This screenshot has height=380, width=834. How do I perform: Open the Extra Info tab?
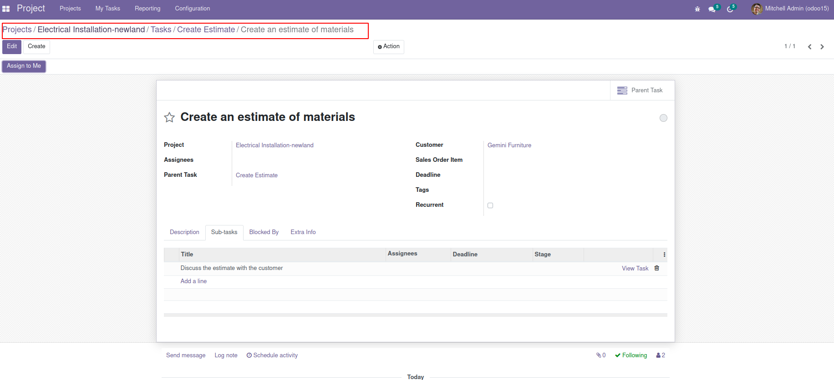pos(303,232)
